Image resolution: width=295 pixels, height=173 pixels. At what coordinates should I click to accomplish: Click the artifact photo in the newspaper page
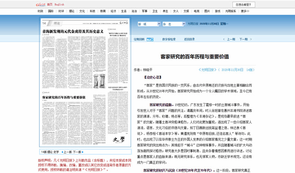point(100,81)
